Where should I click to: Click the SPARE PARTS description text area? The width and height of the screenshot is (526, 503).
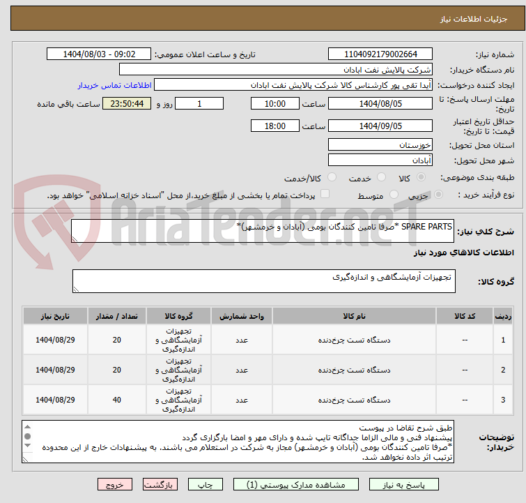(x=263, y=231)
